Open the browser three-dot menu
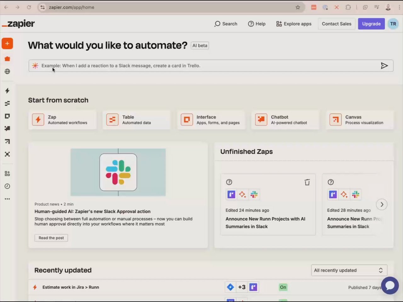This screenshot has width=403, height=302. coord(400,7)
